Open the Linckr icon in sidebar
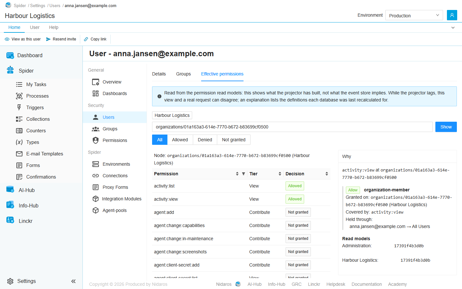The image size is (462, 289). (x=10, y=220)
